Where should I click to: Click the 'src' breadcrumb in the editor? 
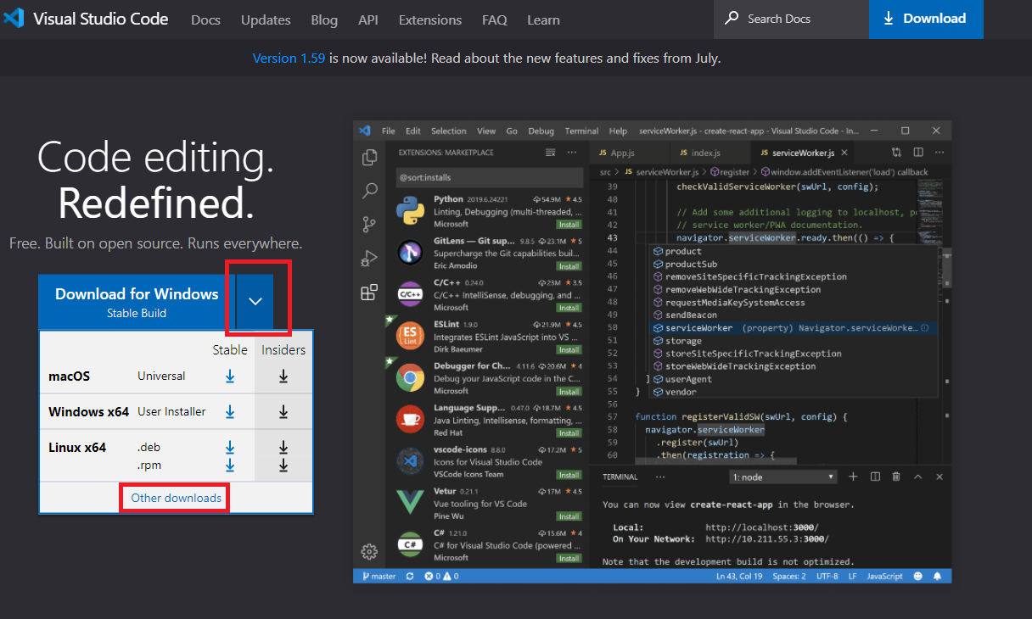[606, 172]
